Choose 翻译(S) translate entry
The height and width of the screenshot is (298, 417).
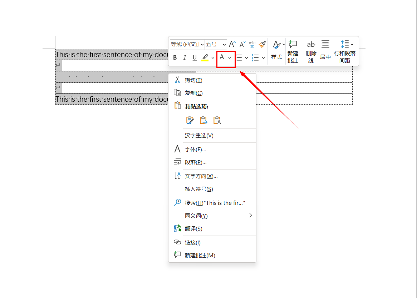point(212,228)
